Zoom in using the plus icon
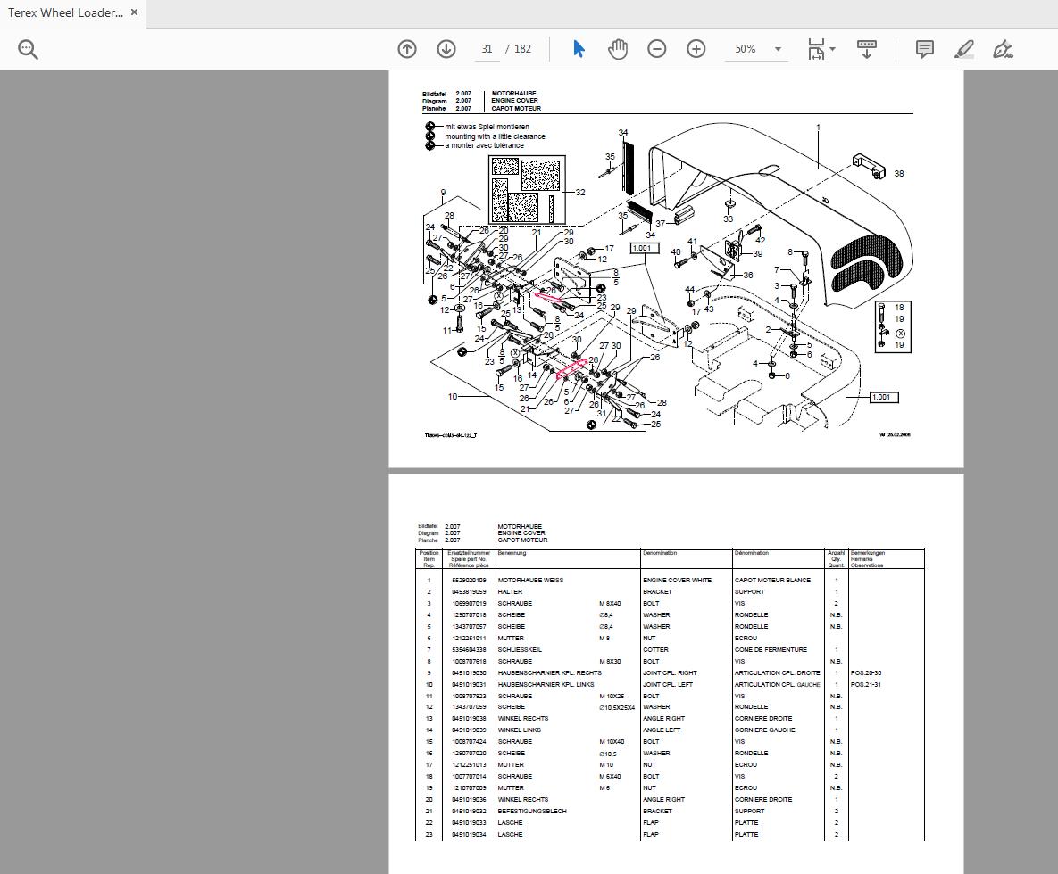Image resolution: width=1058 pixels, height=874 pixels. coord(696,49)
